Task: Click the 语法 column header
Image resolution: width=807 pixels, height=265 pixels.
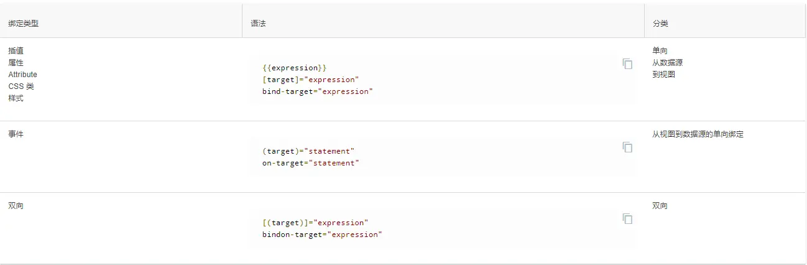Action: [259, 24]
